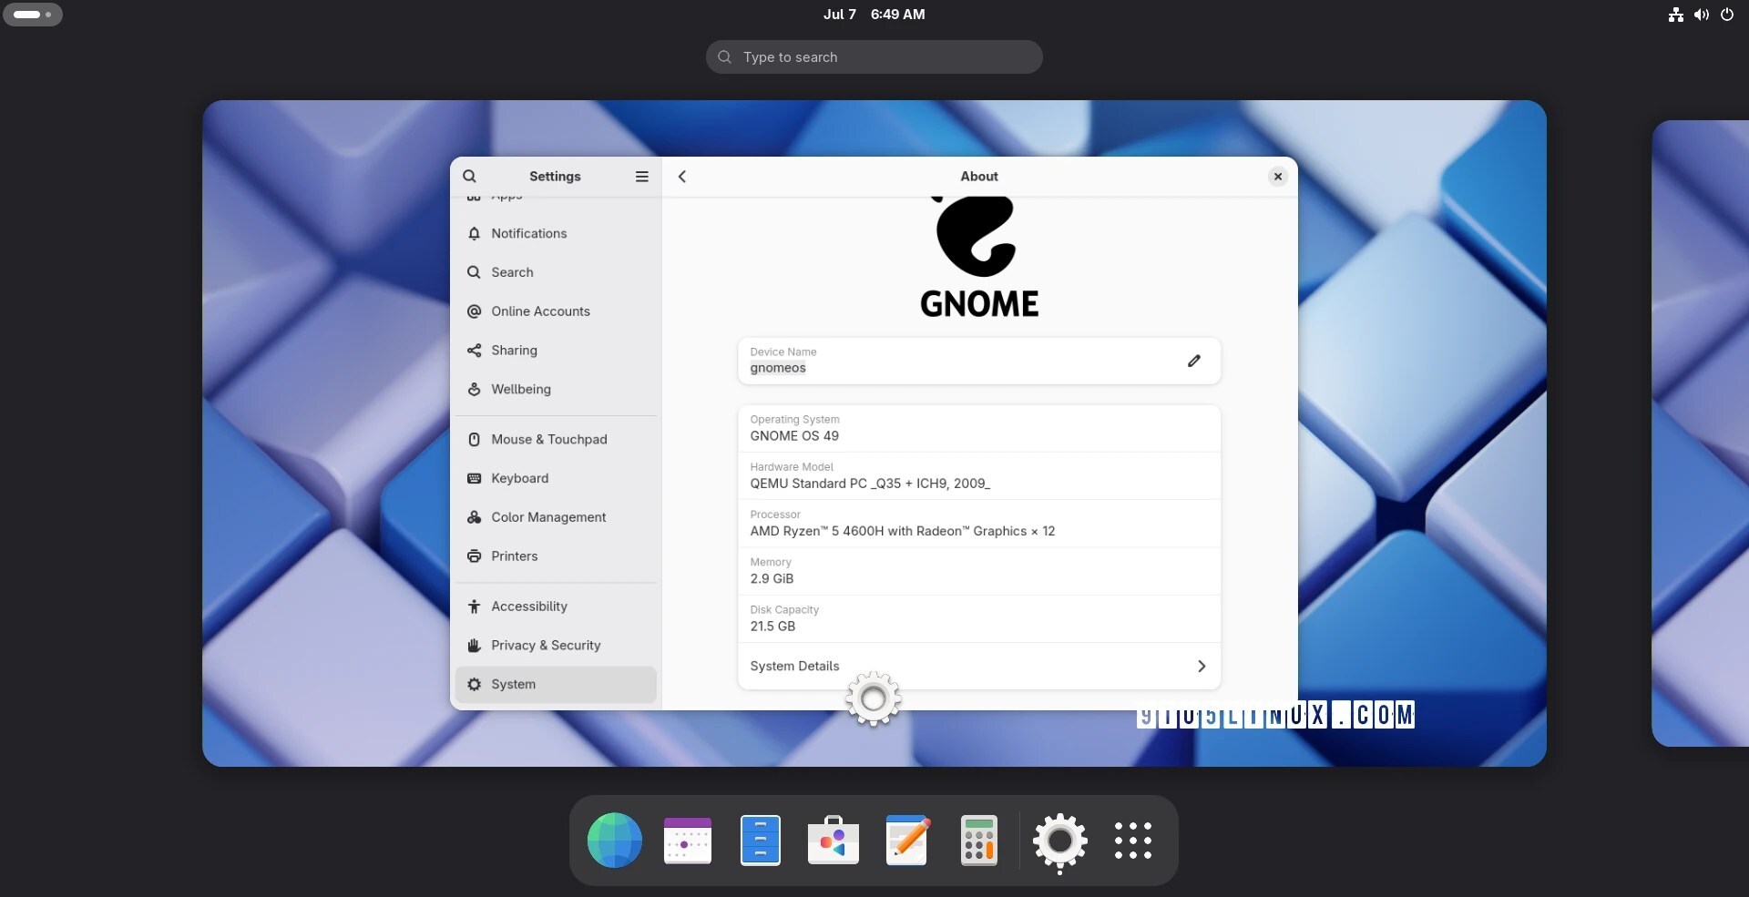Go back with the About back arrow
The height and width of the screenshot is (897, 1749).
click(681, 177)
